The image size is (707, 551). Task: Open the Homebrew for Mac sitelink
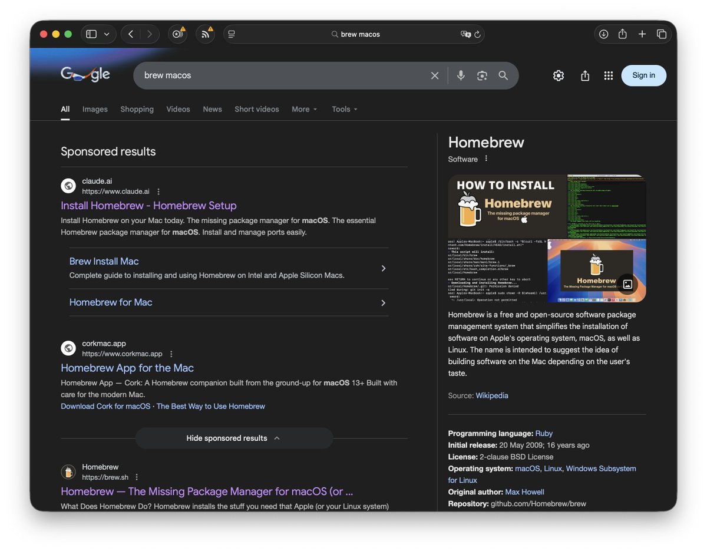tap(111, 302)
